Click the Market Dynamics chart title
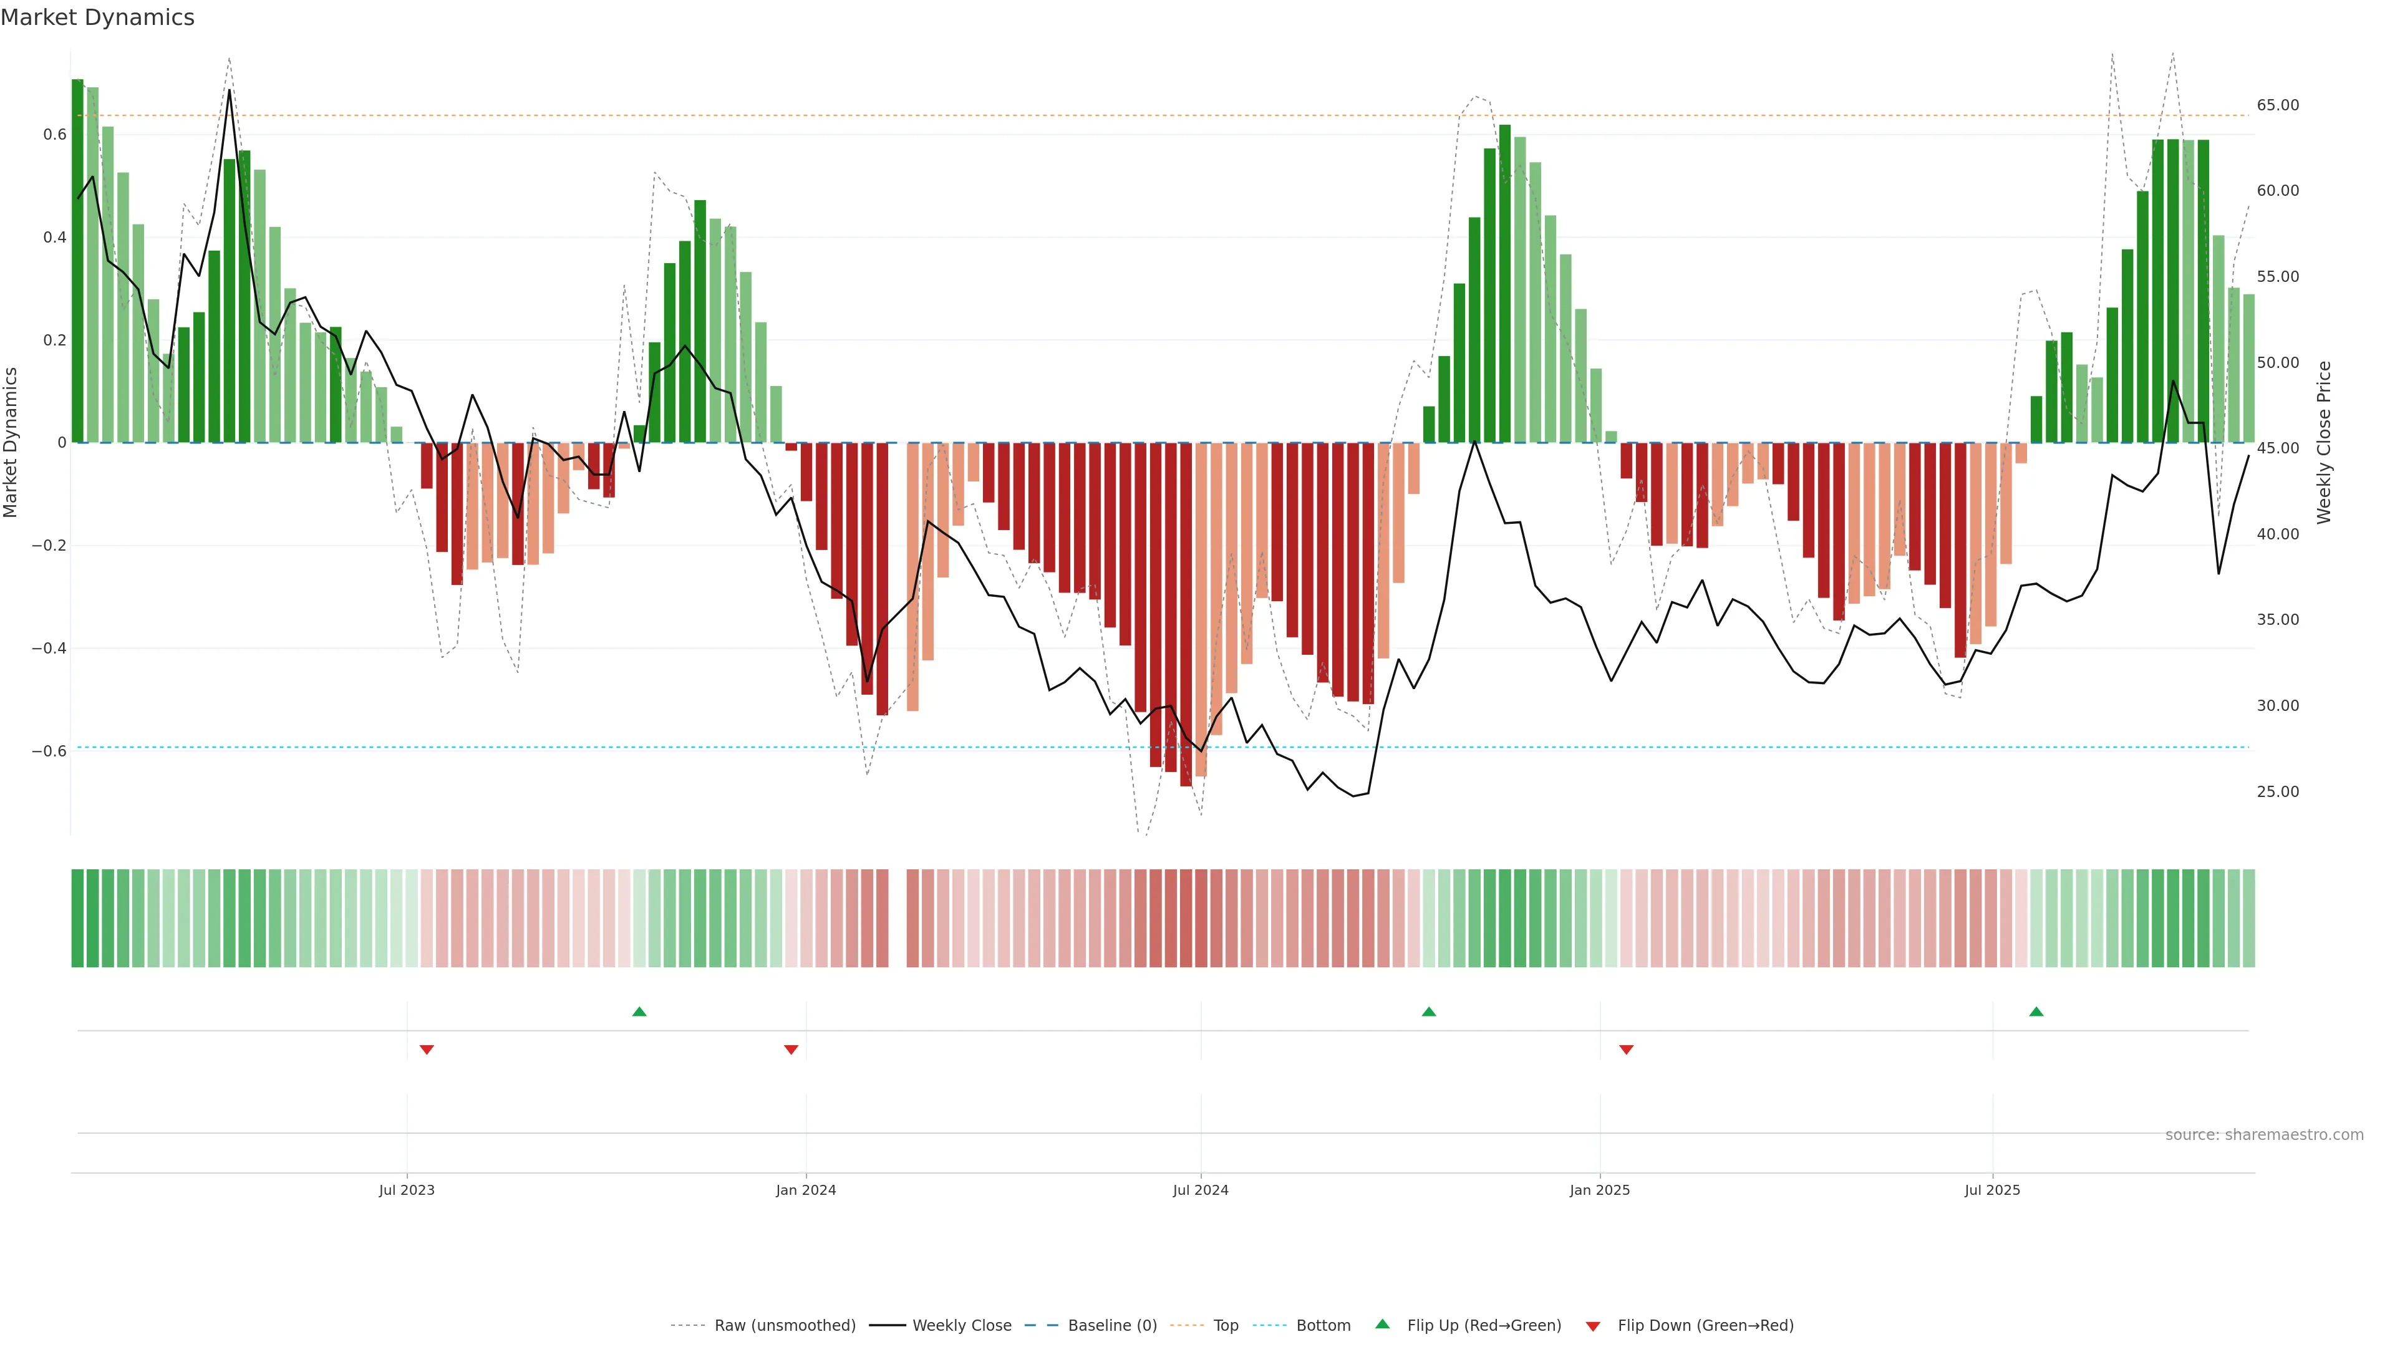Screen dimensions: 2395x1347 98,17
